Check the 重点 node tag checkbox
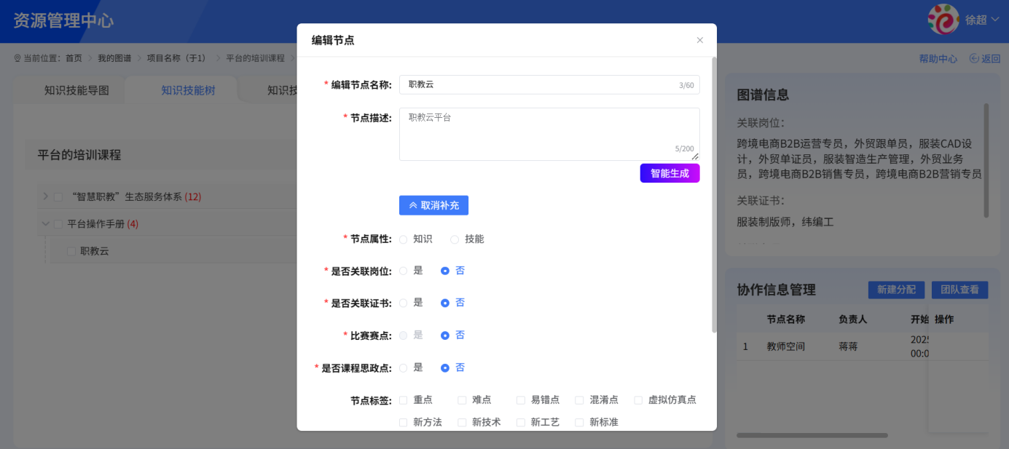Viewport: 1009px width, 449px height. pyautogui.click(x=402, y=400)
